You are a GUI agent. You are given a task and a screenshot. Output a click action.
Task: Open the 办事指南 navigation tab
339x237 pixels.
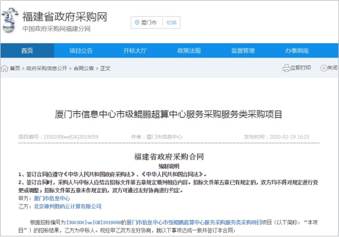297,51
